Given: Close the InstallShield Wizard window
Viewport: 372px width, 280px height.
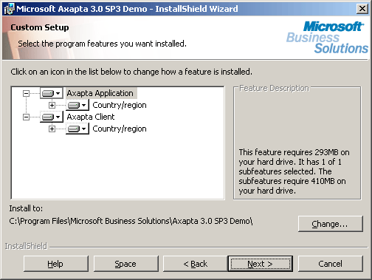Looking at the screenshot, I should (362, 9).
